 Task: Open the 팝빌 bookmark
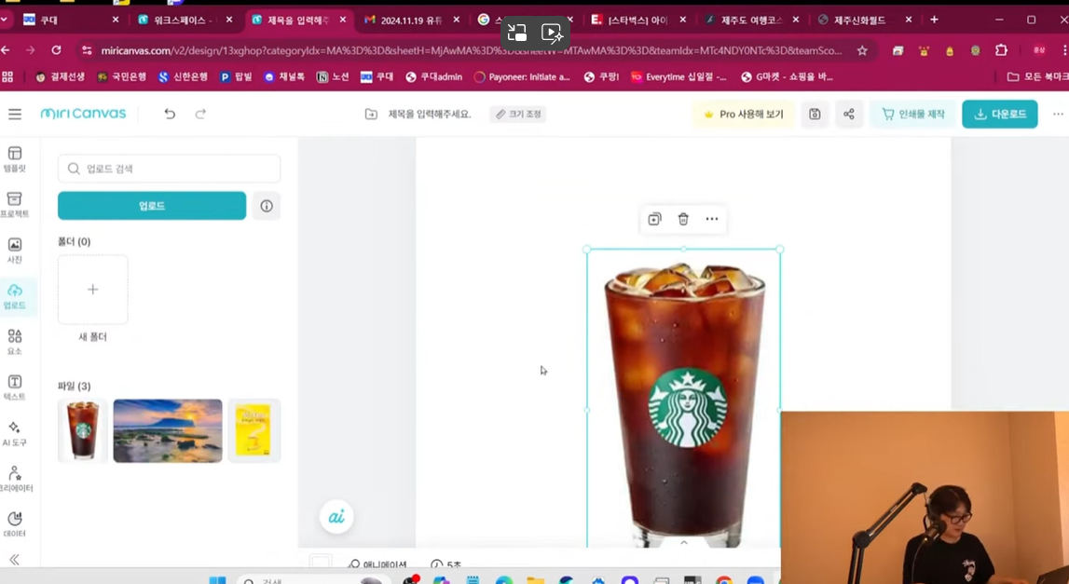236,77
